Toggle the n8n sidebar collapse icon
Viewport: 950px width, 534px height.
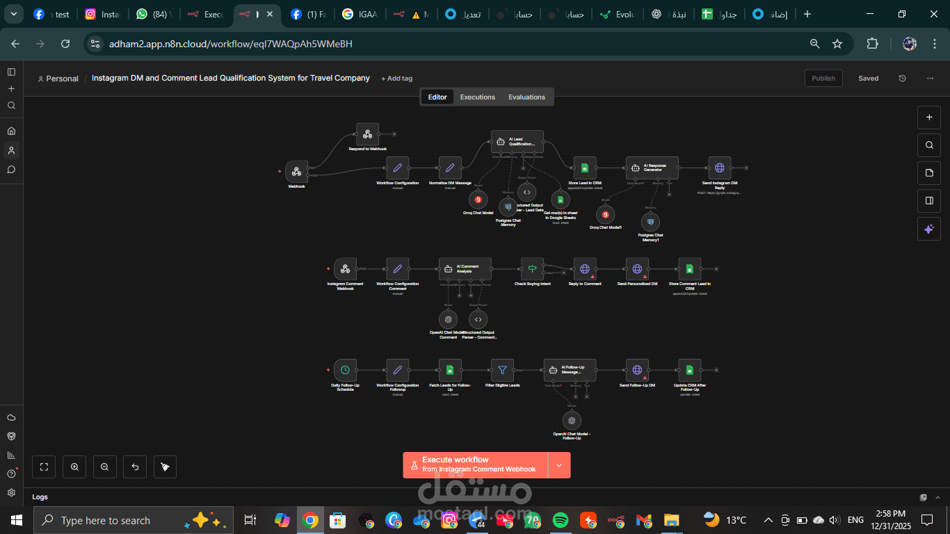point(11,72)
